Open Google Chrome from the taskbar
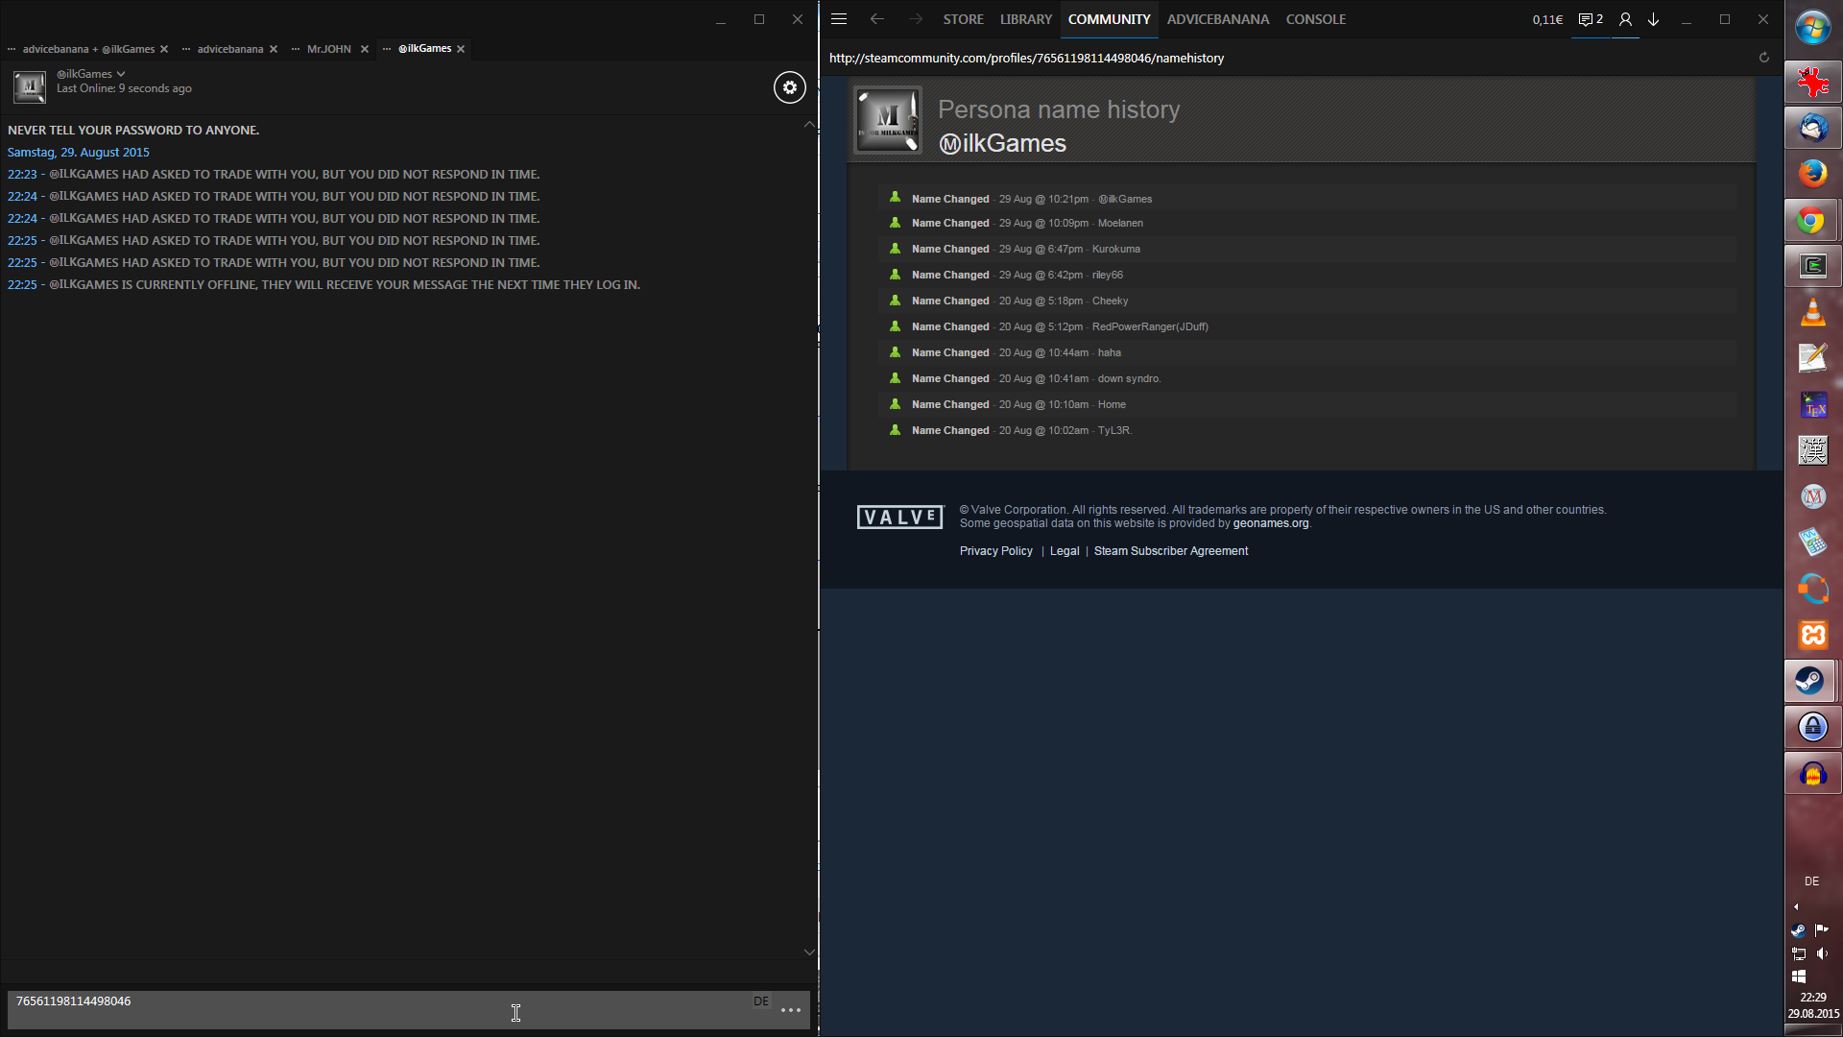The image size is (1843, 1037). [x=1811, y=221]
